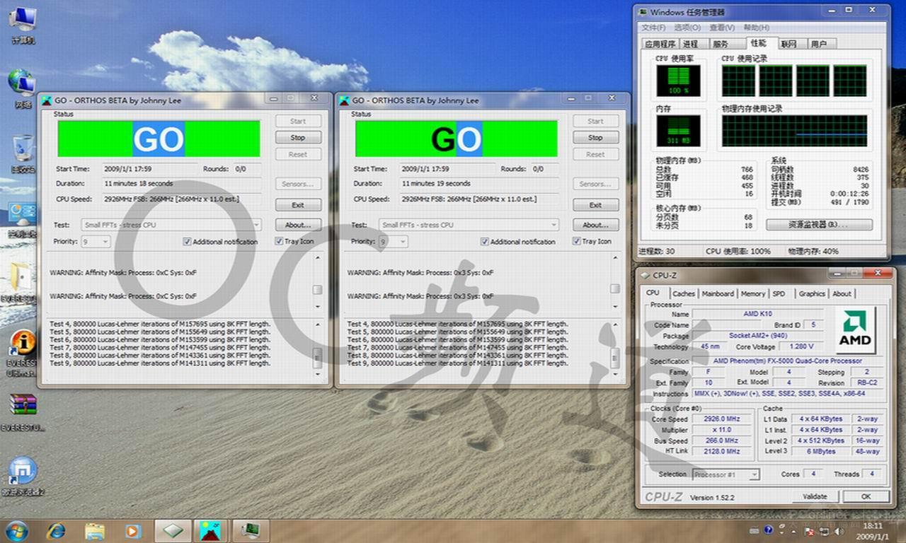Viewport: 906px width, 543px height.
Task: Launch the browser shortcut at bottom of desktop
Action: pos(23,475)
